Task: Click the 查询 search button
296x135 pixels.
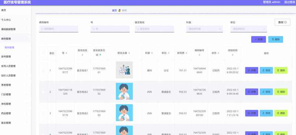Action: (x=282, y=22)
